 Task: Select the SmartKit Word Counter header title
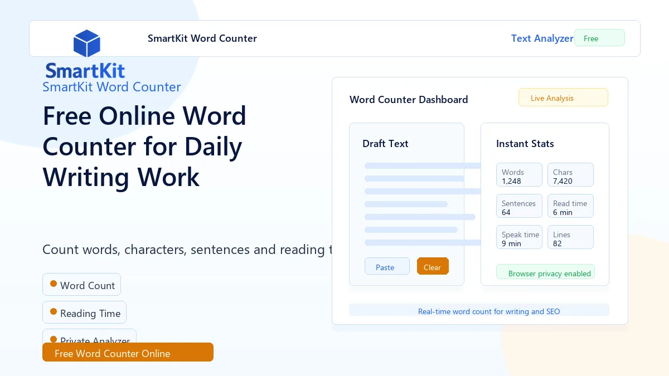click(x=202, y=38)
